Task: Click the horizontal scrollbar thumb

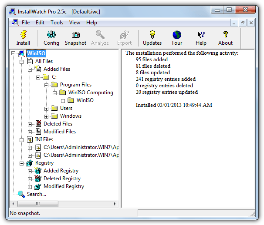Action: [x=38, y=204]
